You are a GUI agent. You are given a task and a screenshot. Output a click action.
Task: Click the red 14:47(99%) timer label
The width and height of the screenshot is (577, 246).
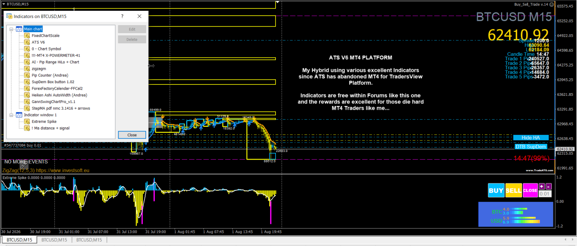pyautogui.click(x=532, y=158)
